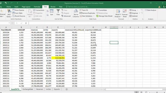Open the Review ribbon tab

click(x=53, y=7)
